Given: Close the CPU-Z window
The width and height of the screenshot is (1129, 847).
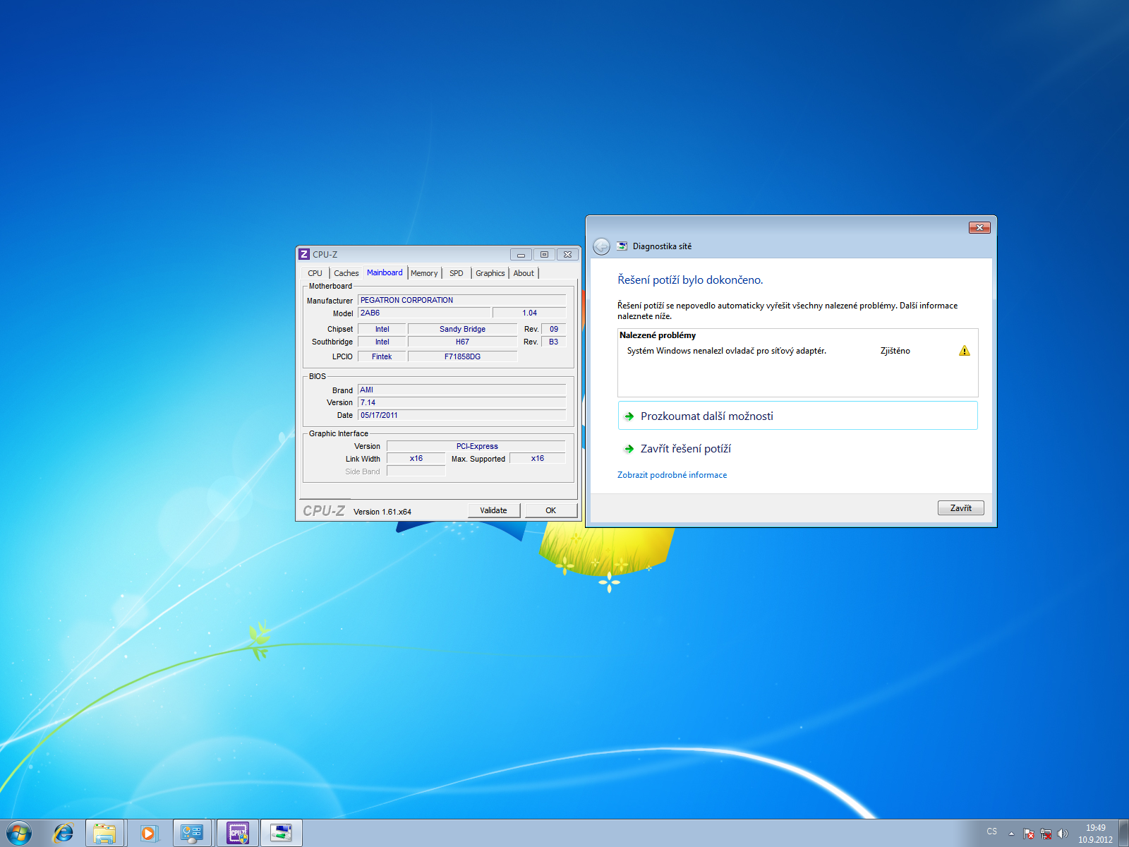Looking at the screenshot, I should 567,255.
